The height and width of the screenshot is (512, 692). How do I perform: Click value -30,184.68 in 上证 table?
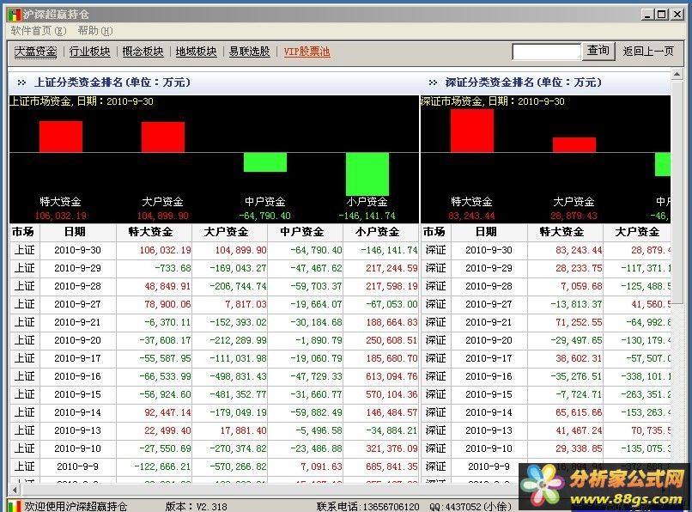pos(316,322)
